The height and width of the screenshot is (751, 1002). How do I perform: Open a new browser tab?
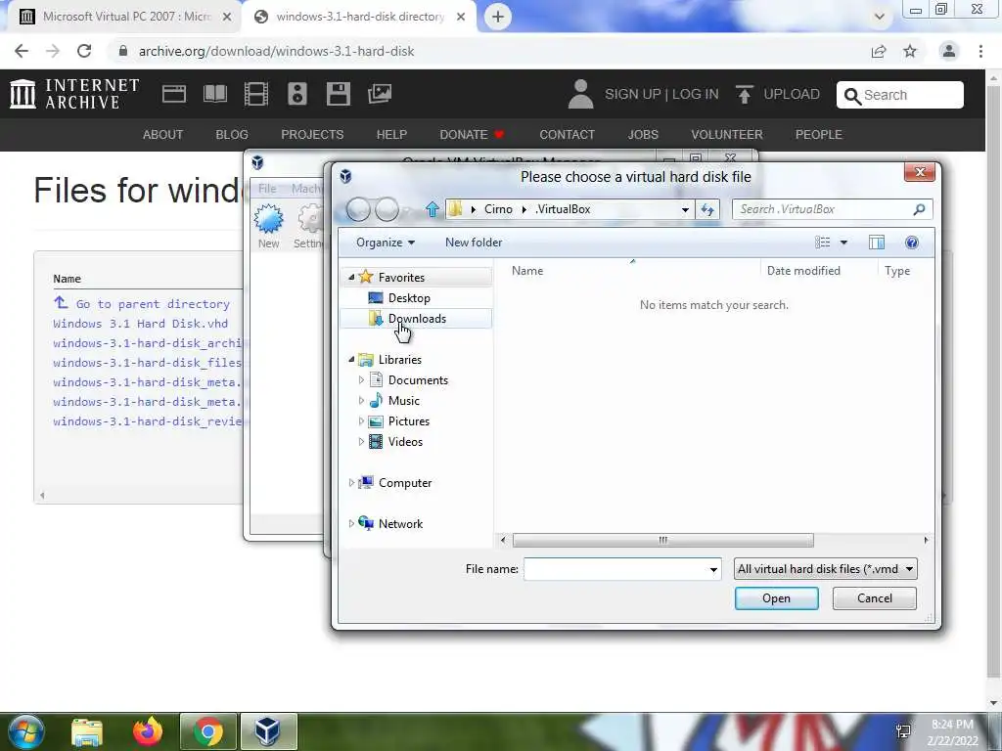498,17
